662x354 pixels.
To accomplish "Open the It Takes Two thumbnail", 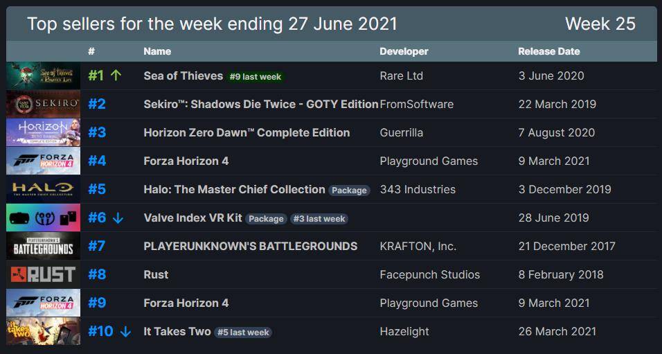I will click(43, 331).
